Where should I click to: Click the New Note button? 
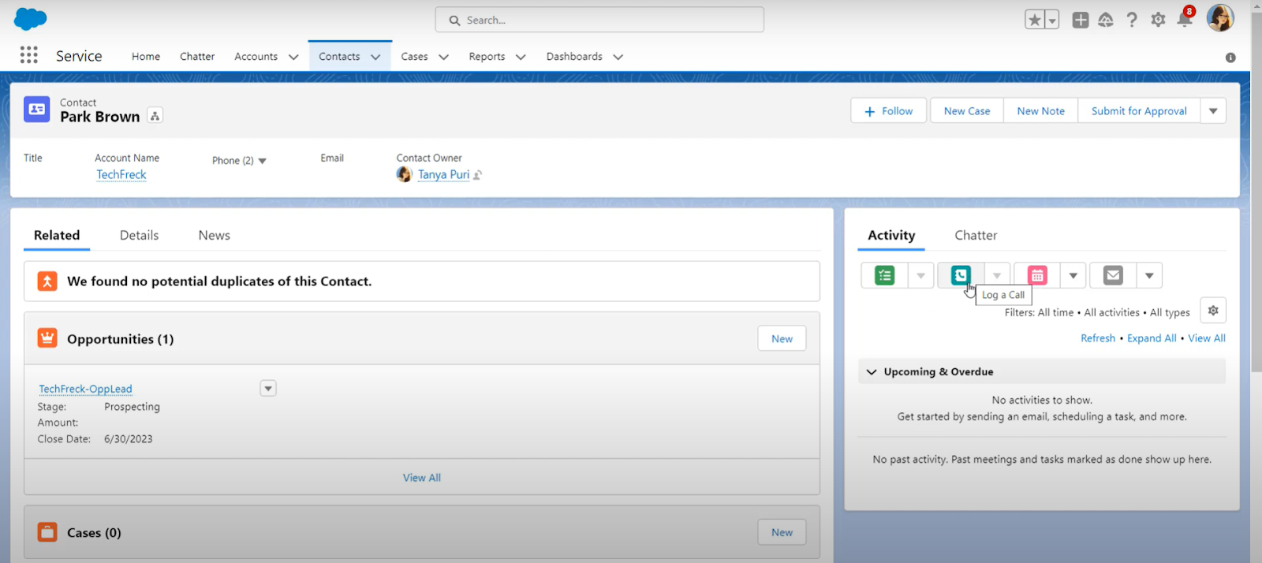[1040, 111]
